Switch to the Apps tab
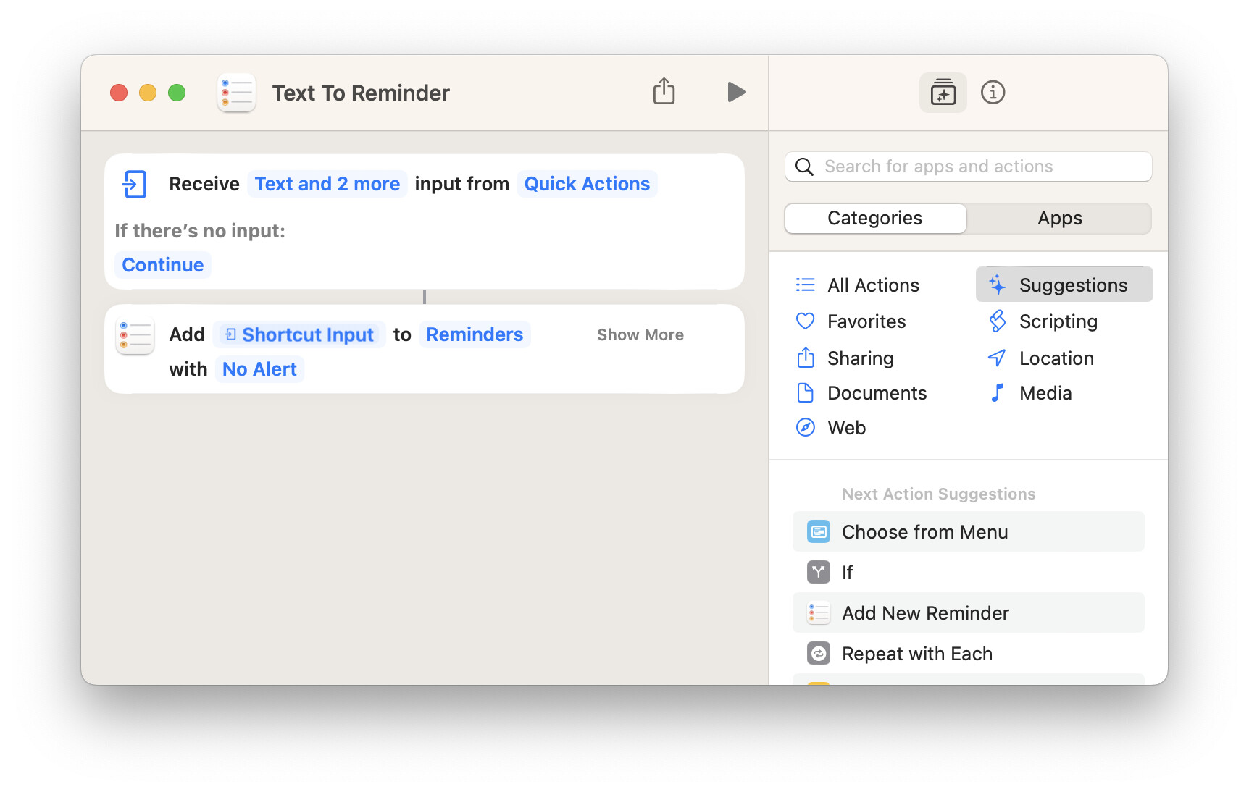The image size is (1249, 792). [1059, 219]
